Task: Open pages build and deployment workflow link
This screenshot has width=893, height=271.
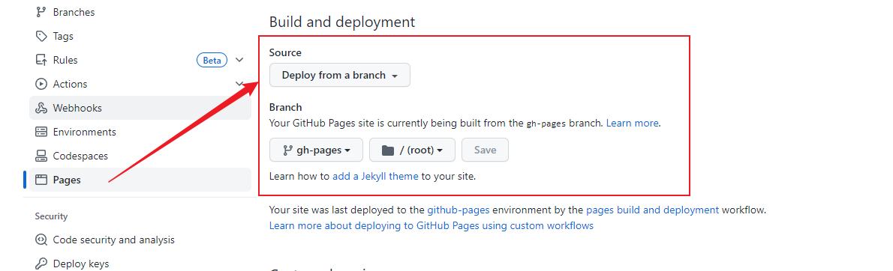Action: pyautogui.click(x=653, y=210)
